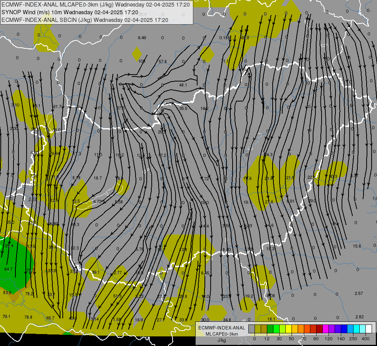Click the map value 27.6
The width and height of the screenshot is (377, 346).
click(x=269, y=202)
